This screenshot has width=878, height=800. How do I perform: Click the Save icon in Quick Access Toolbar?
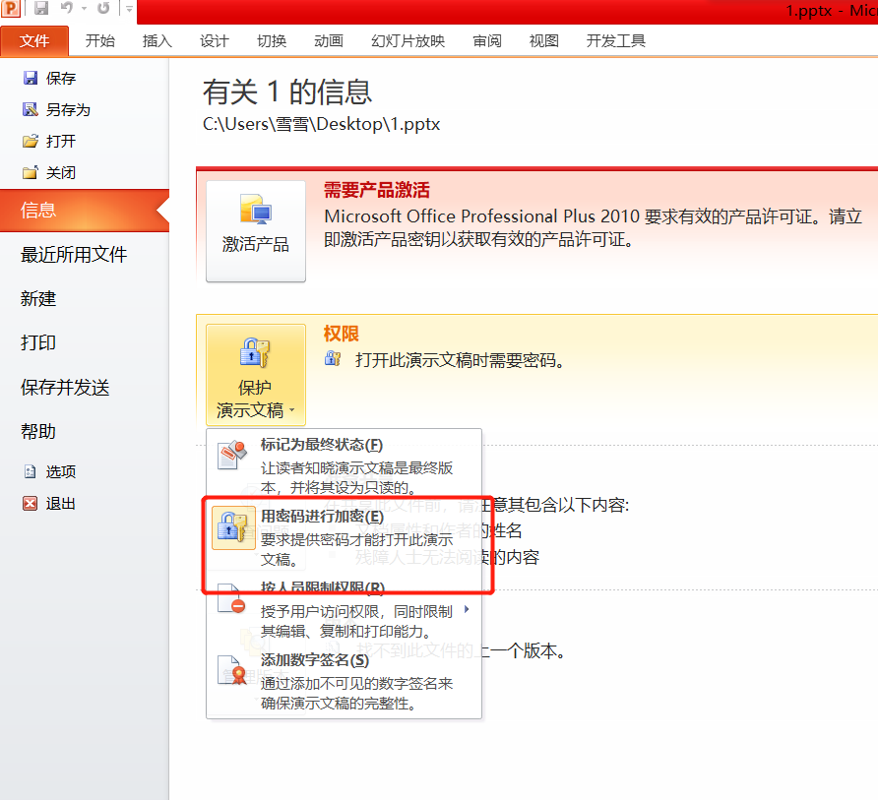(41, 9)
